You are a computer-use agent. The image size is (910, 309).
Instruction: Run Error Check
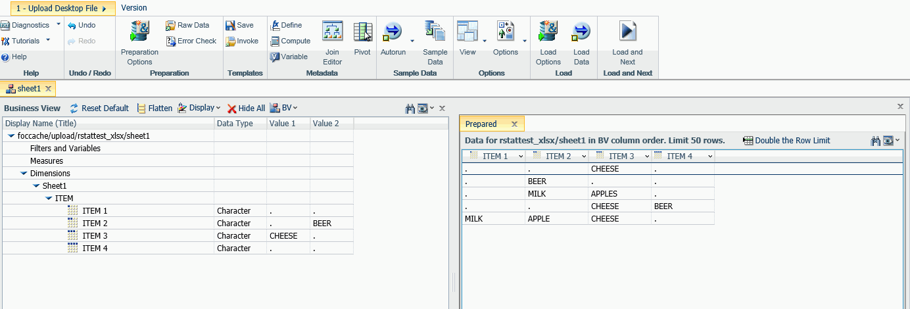click(191, 41)
